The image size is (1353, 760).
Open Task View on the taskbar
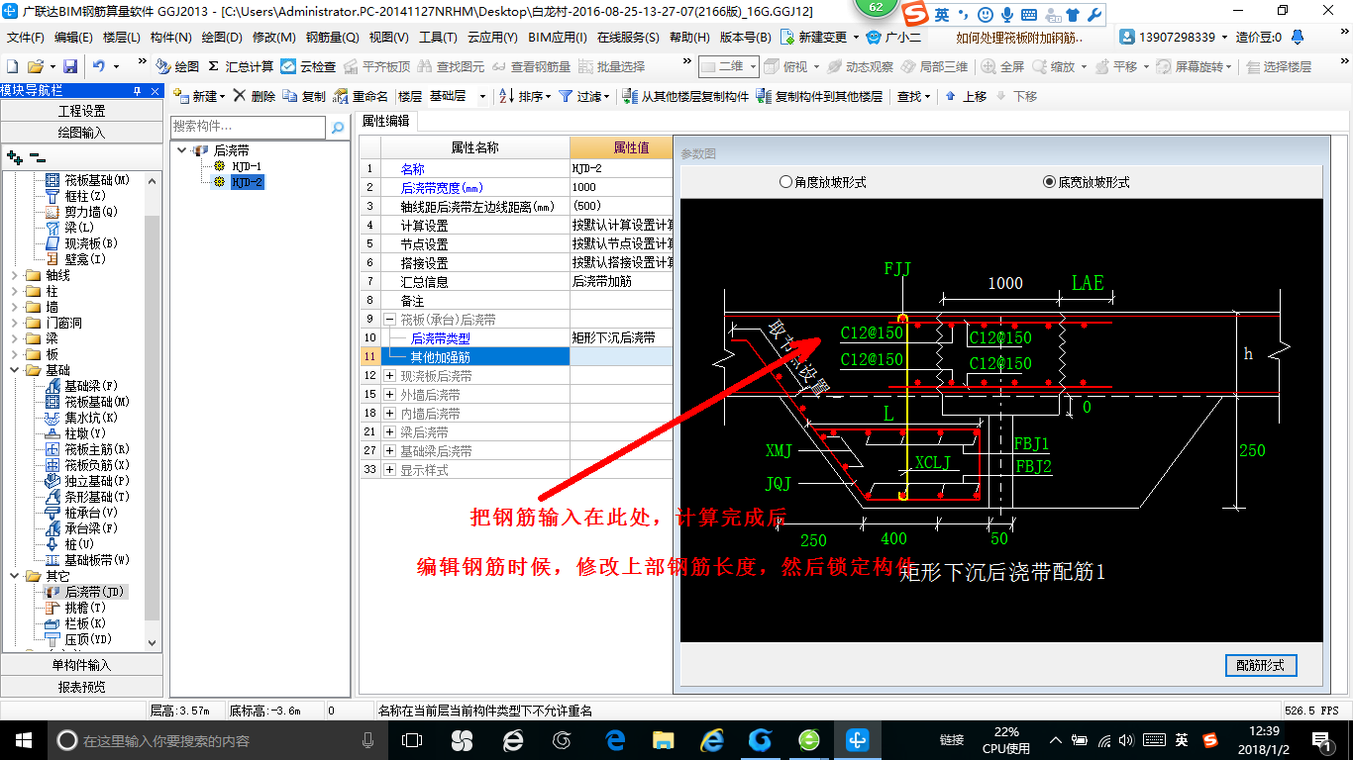pyautogui.click(x=412, y=740)
